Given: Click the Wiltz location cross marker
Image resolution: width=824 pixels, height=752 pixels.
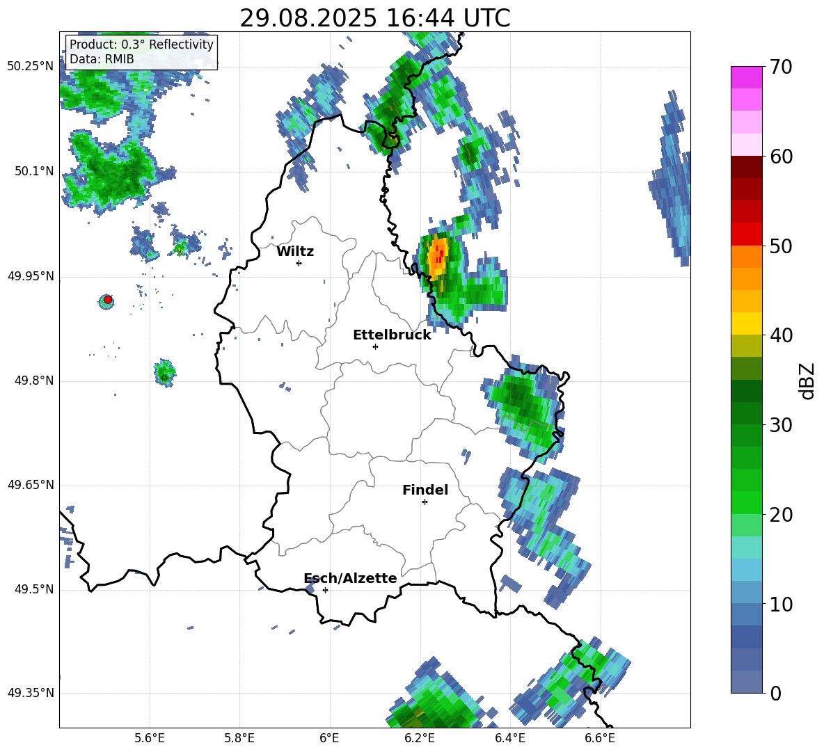Looking at the screenshot, I should pos(299,263).
